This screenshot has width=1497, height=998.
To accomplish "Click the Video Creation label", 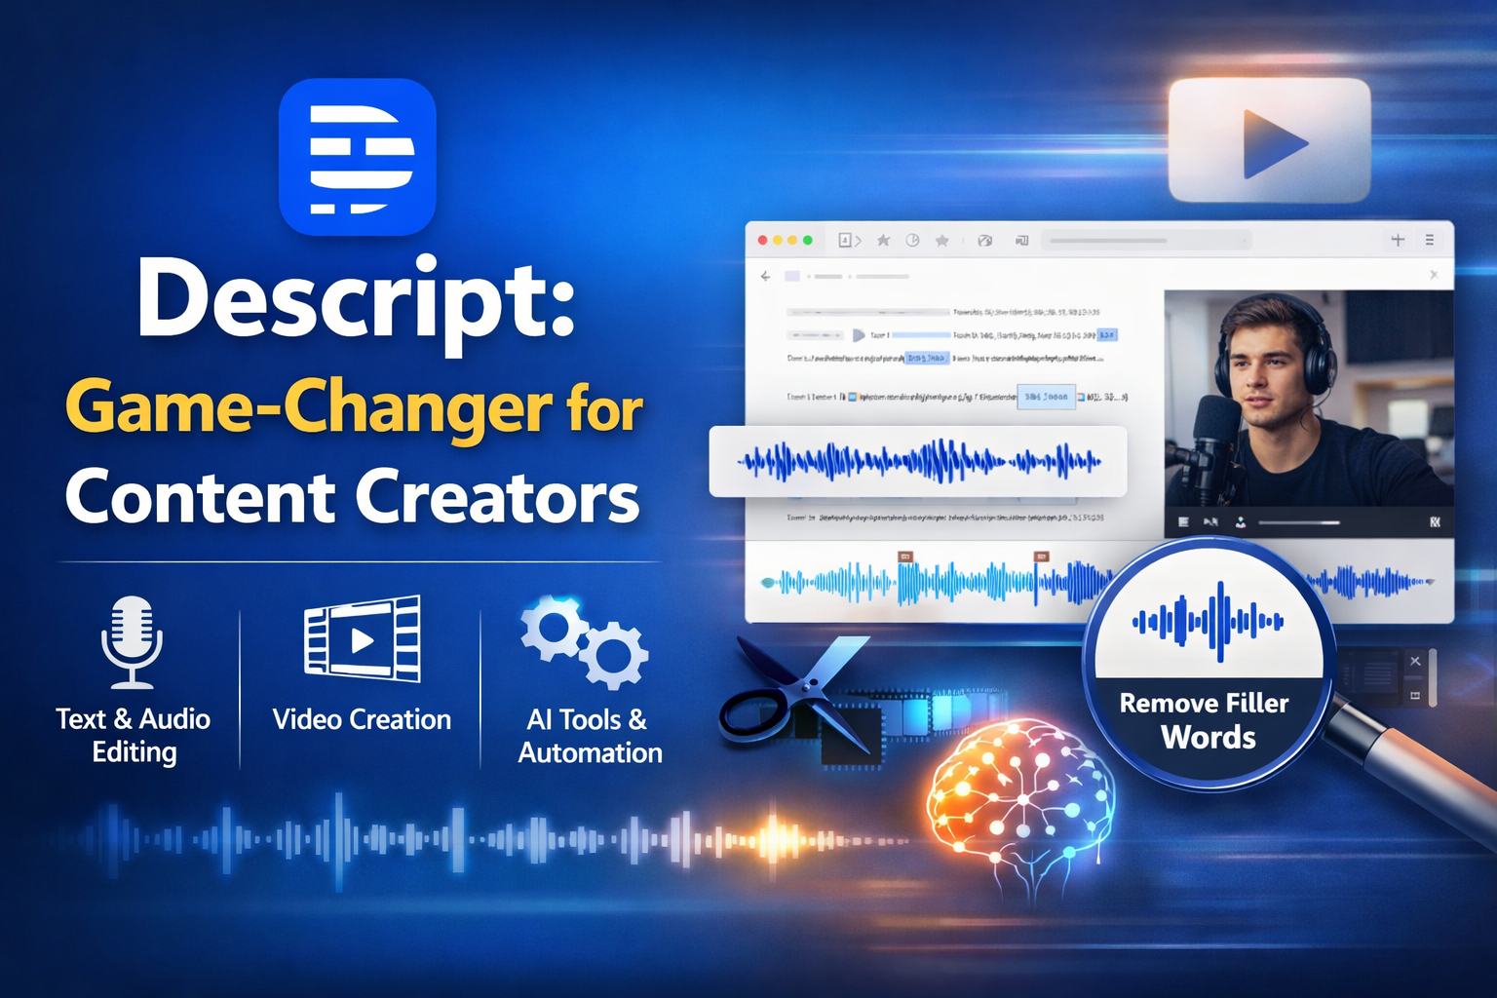I will click(362, 719).
